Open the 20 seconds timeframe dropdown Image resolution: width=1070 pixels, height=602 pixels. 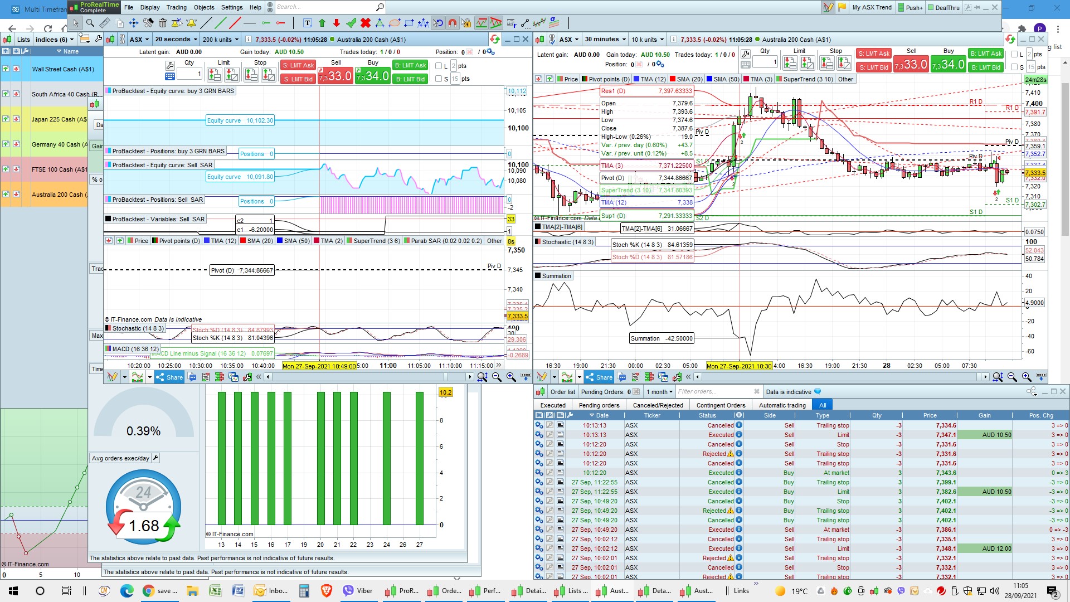[x=176, y=40]
